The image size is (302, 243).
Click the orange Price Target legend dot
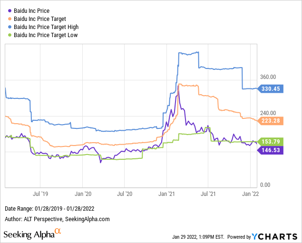click(9, 19)
